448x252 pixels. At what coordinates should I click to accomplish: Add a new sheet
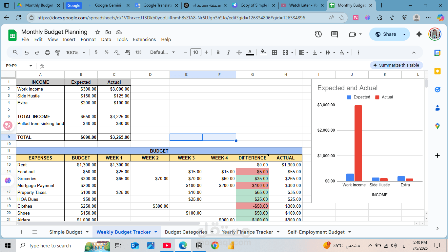pos(22,232)
